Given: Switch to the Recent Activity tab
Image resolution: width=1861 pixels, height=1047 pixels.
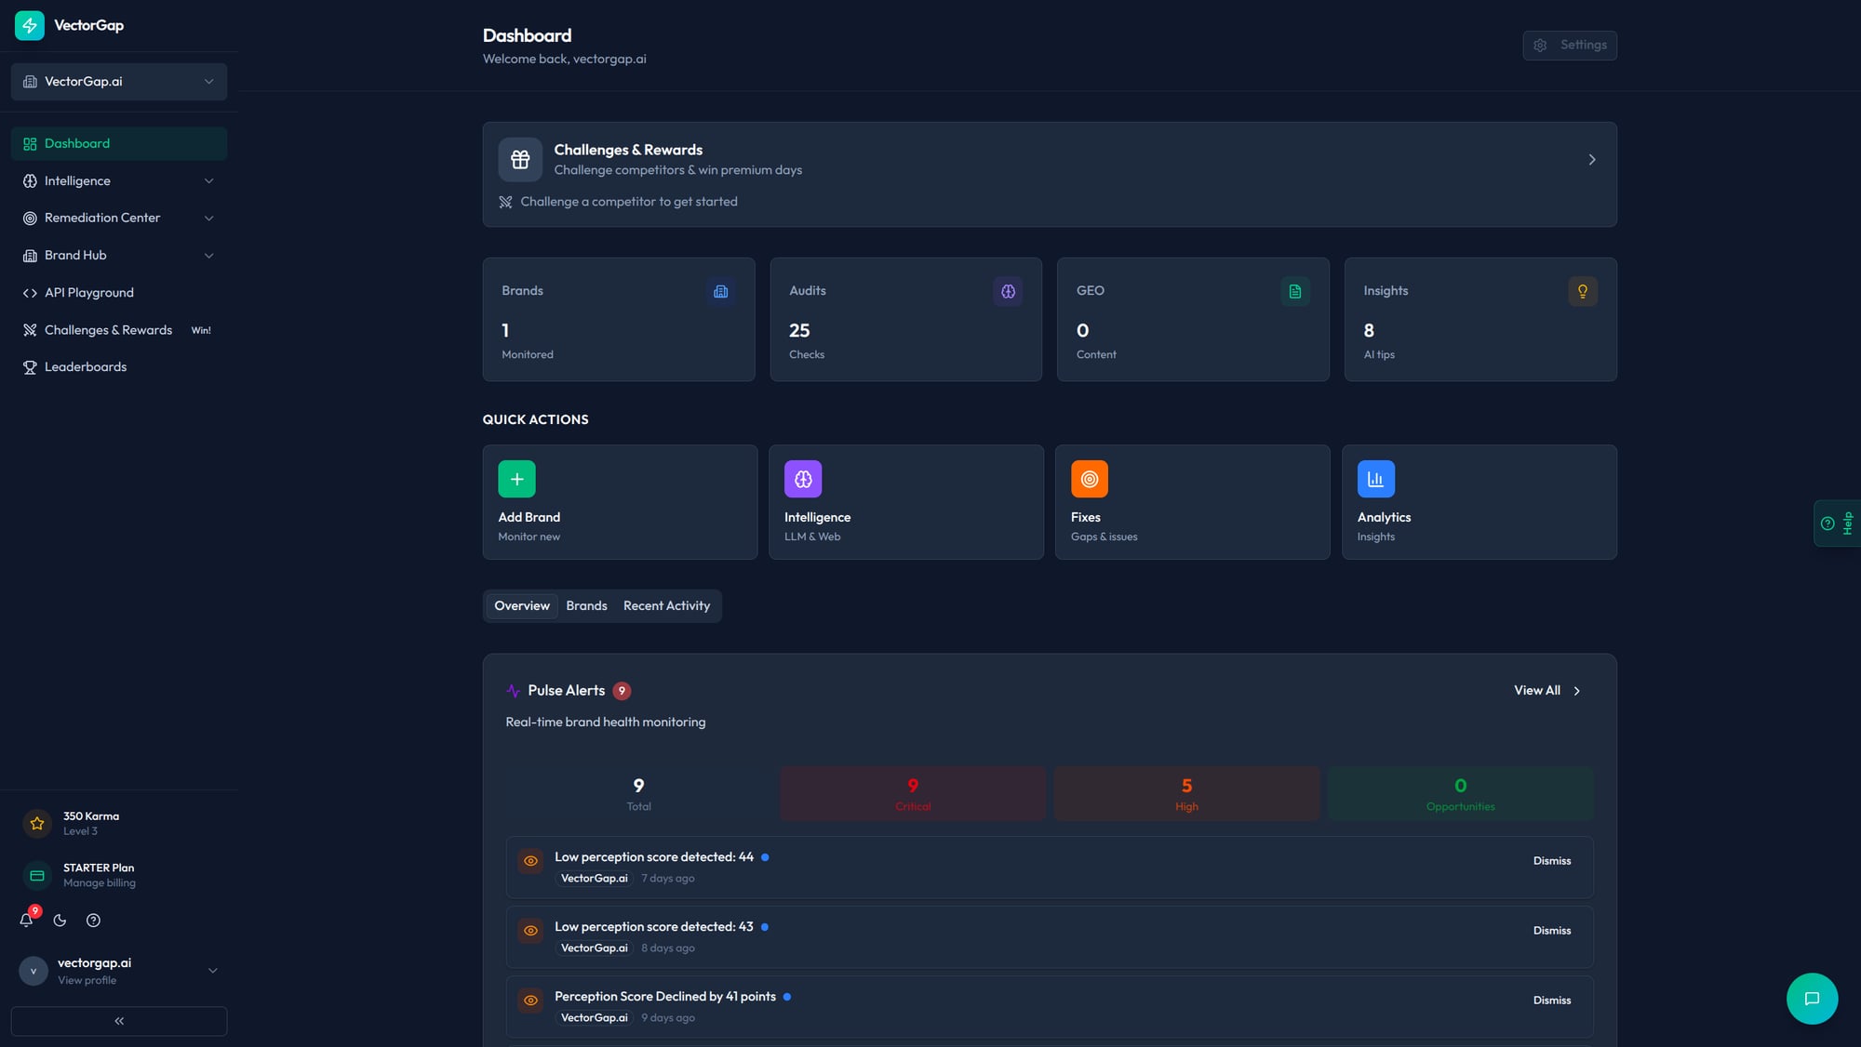Looking at the screenshot, I should click(666, 606).
